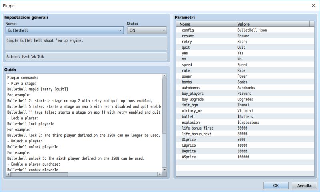Select the BAprice parameter row
320x192 pixels.
pyautogui.click(x=245, y=151)
